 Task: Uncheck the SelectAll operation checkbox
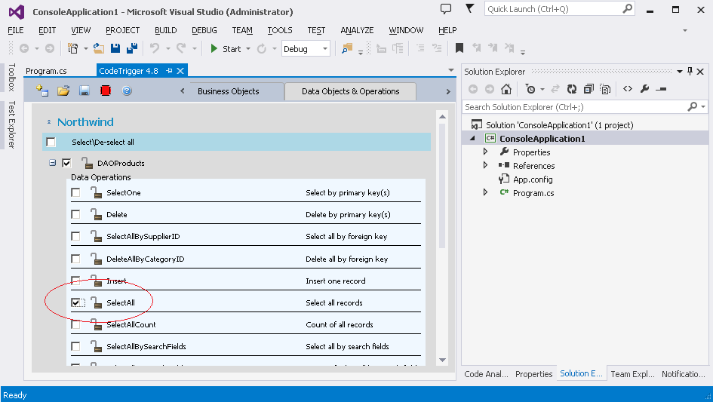(75, 302)
